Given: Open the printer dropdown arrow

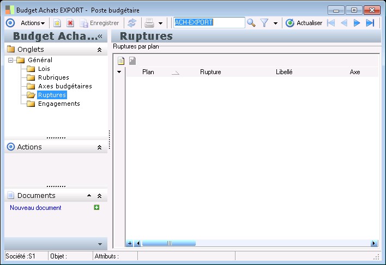Looking at the screenshot, I should (160, 23).
